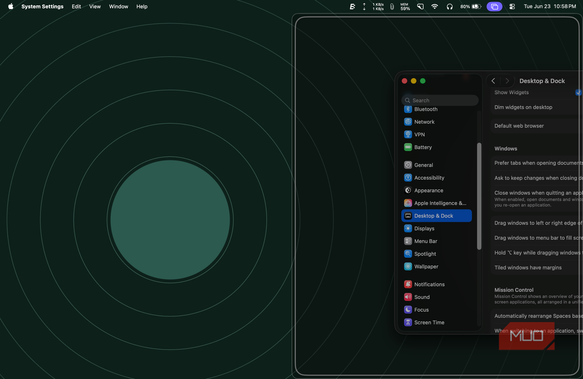Click "Automatically rearrange Spaces" row
The height and width of the screenshot is (379, 583).
pyautogui.click(x=537, y=316)
